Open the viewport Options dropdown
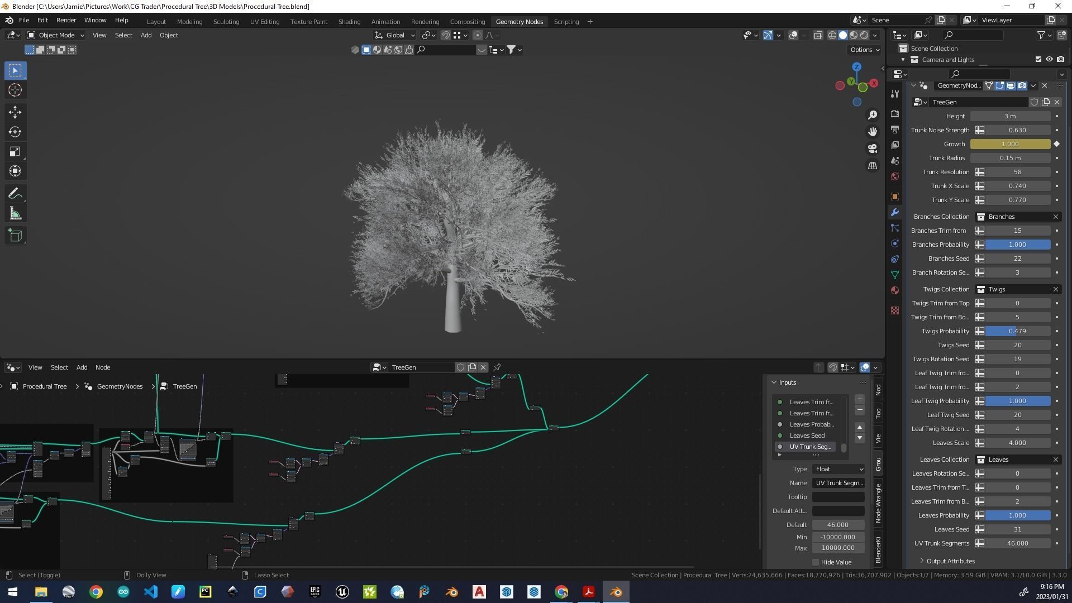 point(865,50)
